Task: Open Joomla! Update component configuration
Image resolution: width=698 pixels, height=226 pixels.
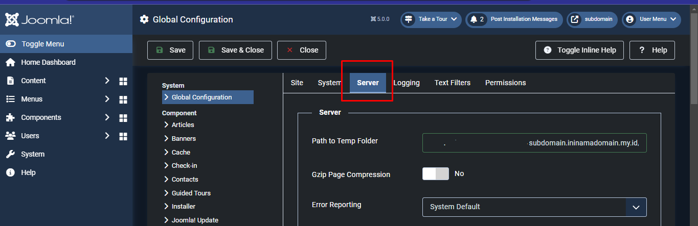Action: pos(195,220)
